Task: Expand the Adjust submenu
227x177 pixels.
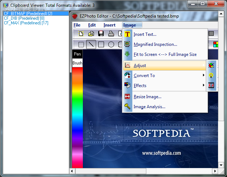Action: coord(165,66)
